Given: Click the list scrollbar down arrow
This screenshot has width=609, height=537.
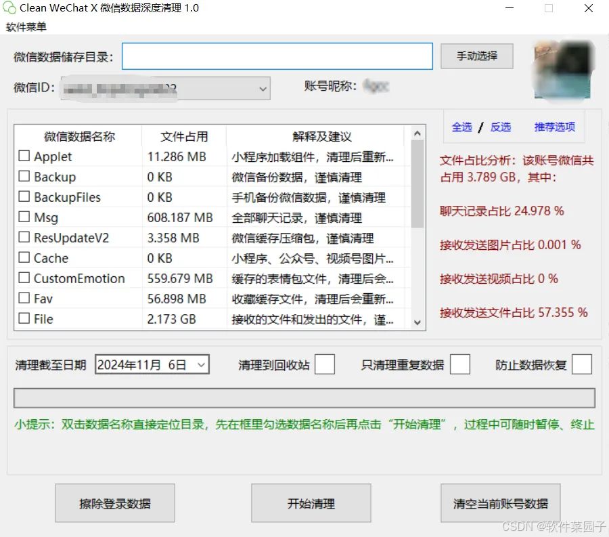Looking at the screenshot, I should 418,322.
